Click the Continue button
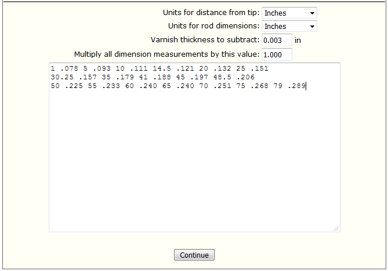This screenshot has width=388, height=271. click(194, 255)
